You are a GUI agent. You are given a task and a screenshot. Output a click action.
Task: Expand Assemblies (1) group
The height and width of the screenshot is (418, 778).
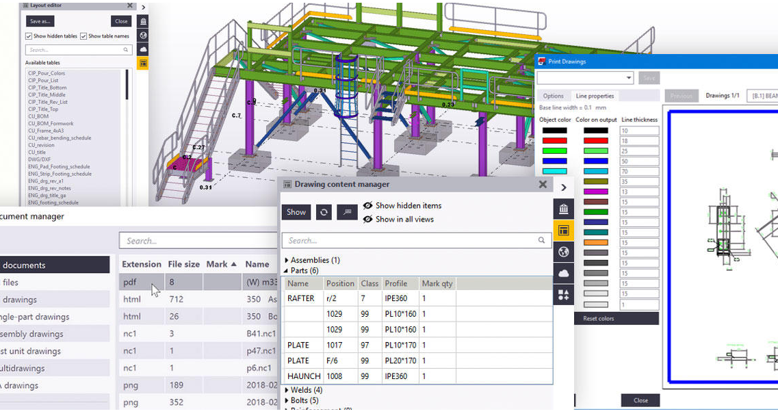point(287,260)
